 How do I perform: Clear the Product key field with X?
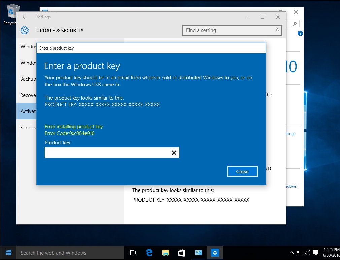[x=174, y=153]
